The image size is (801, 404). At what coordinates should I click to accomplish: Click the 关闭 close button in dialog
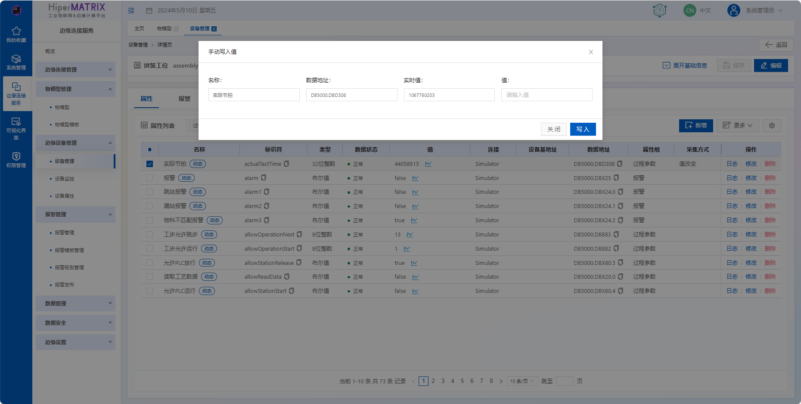tap(554, 129)
